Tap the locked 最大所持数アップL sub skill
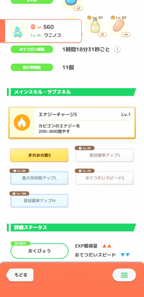The height and width of the screenshot is (297, 144). pyautogui.click(x=39, y=178)
